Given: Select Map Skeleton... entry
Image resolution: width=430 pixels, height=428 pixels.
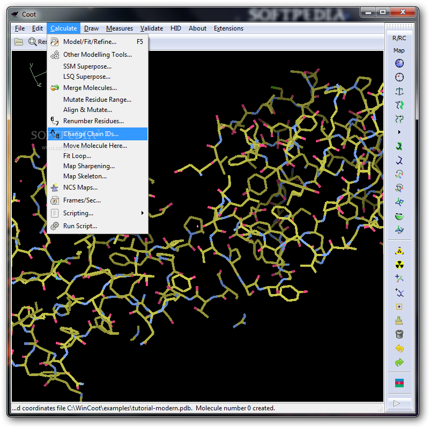Looking at the screenshot, I should point(98,176).
